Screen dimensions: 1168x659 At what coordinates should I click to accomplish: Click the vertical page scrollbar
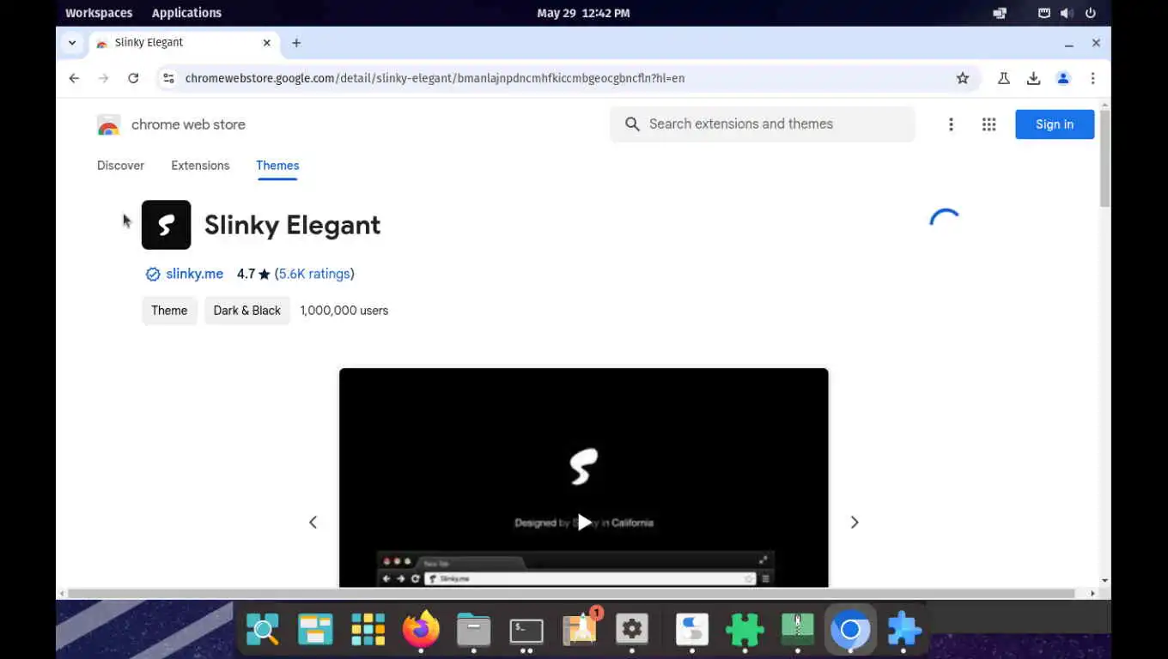(x=1104, y=159)
